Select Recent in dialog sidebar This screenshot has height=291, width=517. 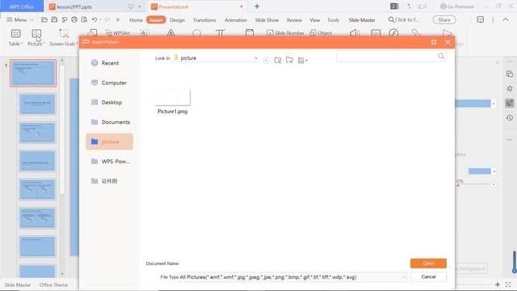click(x=110, y=63)
